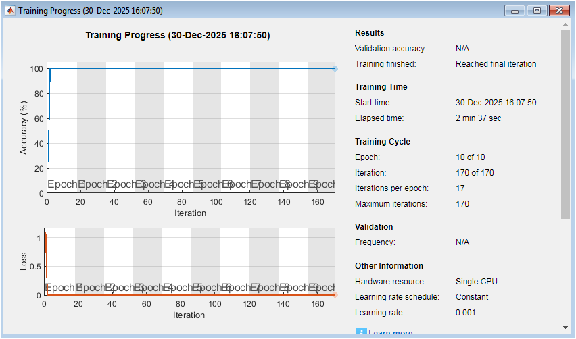Screen dimensions: 576x339
Task: Click the Loss y-axis label
Action: point(24,262)
